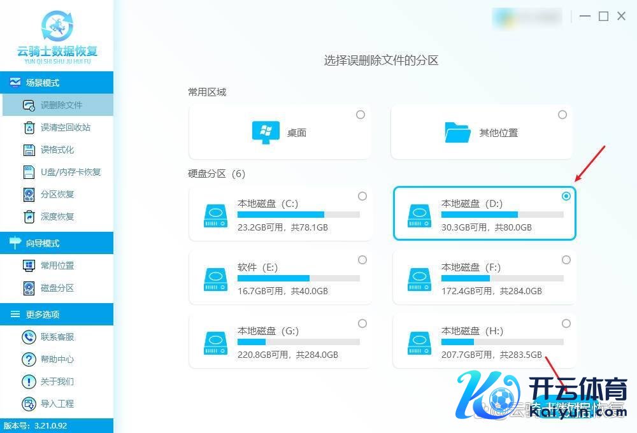
Task: Select the 桌面 radio button
Action: pyautogui.click(x=361, y=115)
